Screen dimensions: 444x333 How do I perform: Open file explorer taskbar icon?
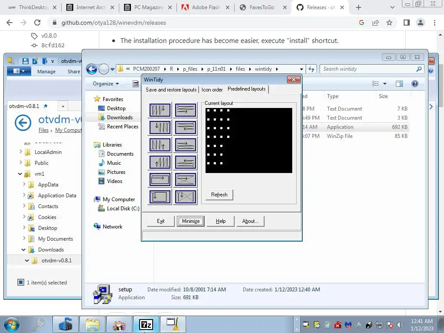tap(92, 324)
